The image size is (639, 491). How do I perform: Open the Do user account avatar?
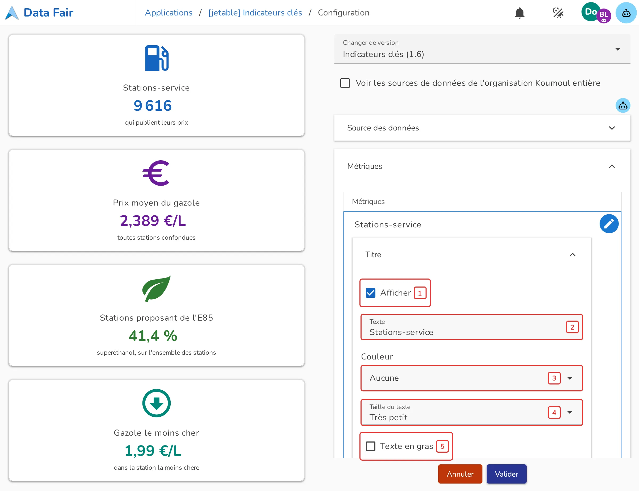tap(591, 12)
